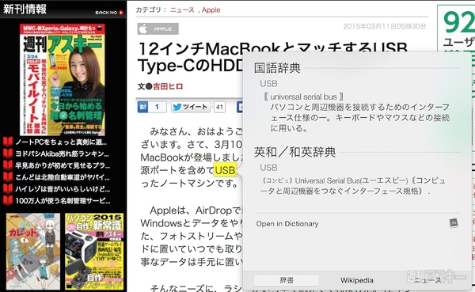Open the カレット manga cover thumbnail

pos(33,252)
